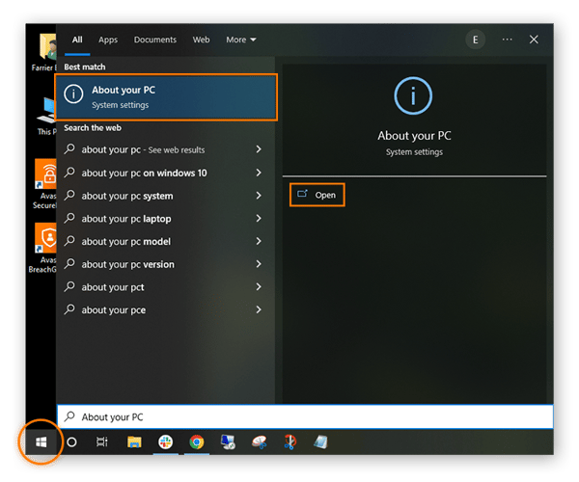
Task: Click the large info icon in preview
Action: pyautogui.click(x=413, y=95)
